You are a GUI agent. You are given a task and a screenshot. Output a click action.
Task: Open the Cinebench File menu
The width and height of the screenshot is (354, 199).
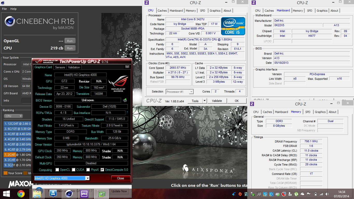tap(4, 9)
